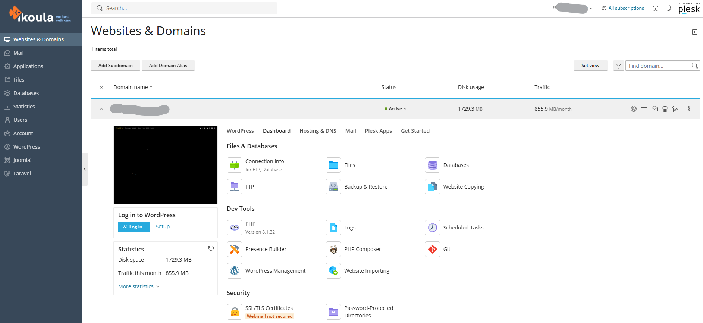Screen dimensions: 703x323
Task: Switch to the WordPress tab
Action: pyautogui.click(x=240, y=131)
